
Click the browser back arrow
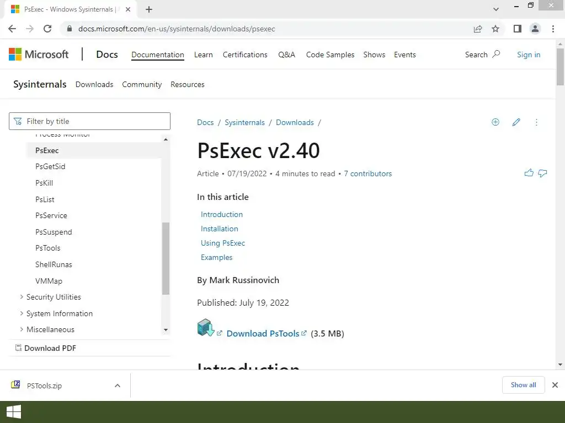pos(12,29)
